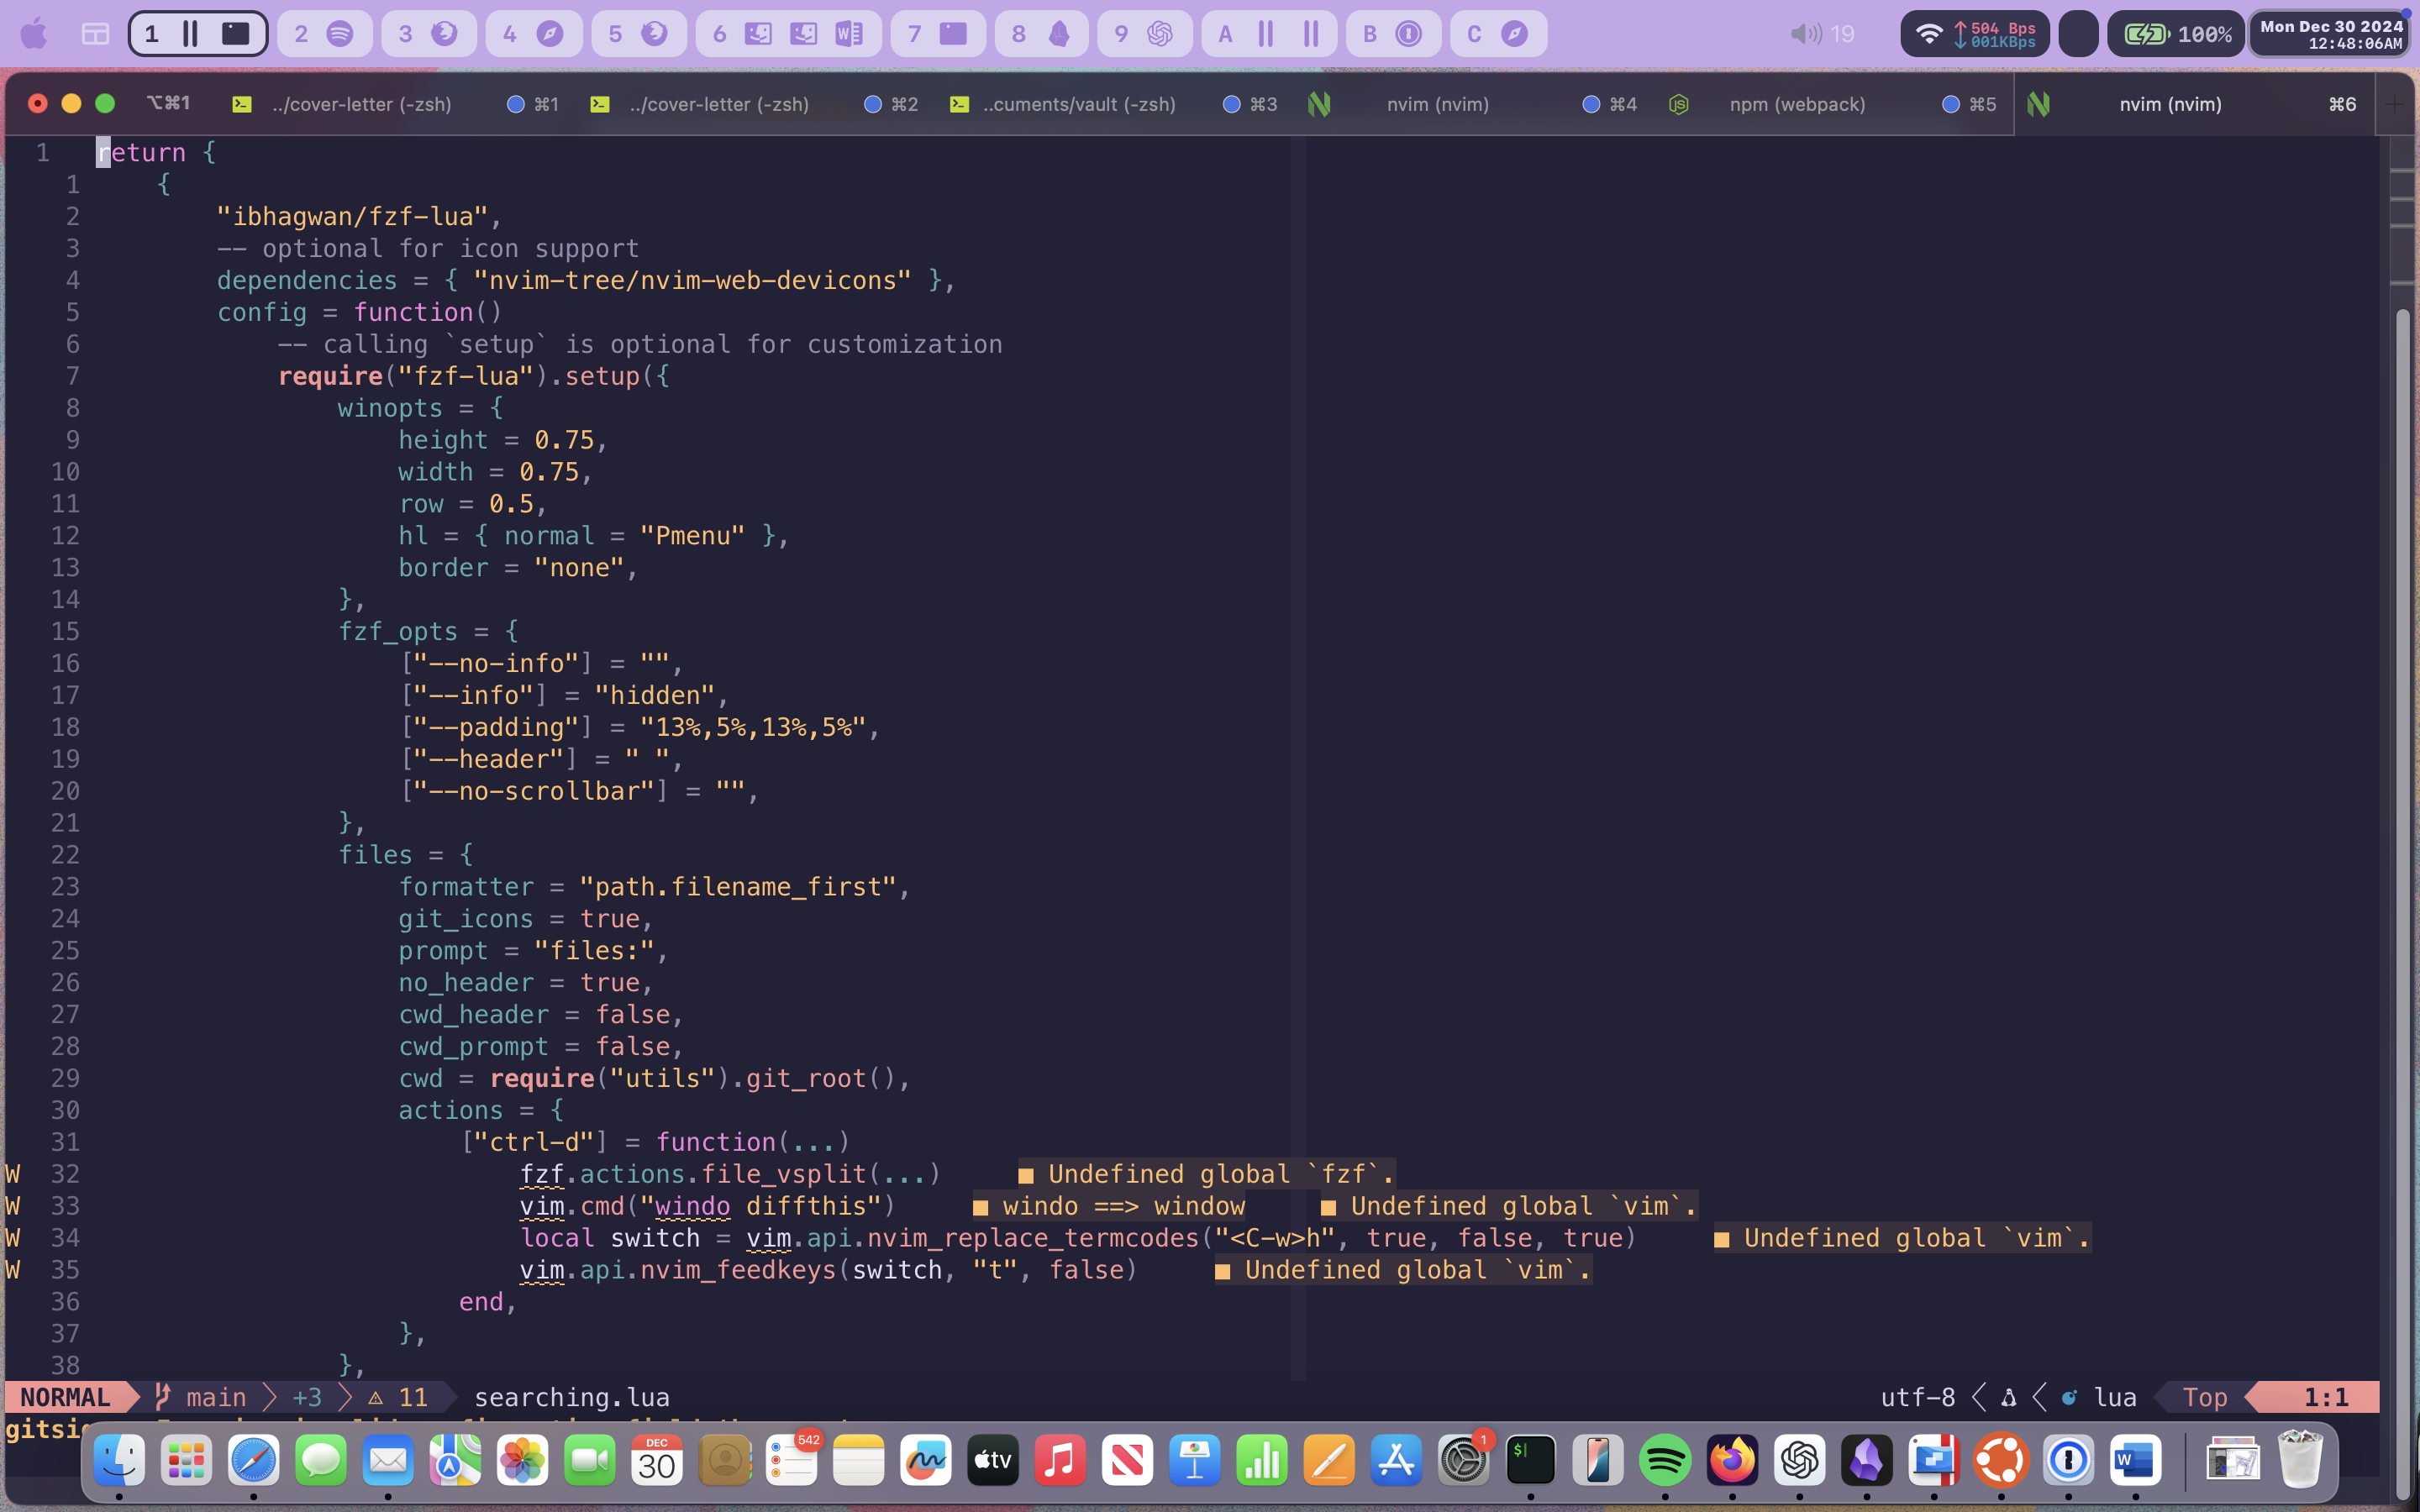Open 1Password from the dock

[2068, 1461]
